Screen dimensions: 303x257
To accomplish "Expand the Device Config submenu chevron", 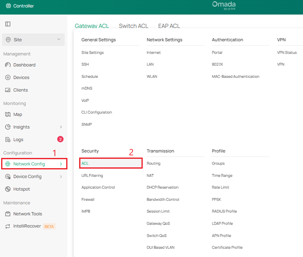I will click(x=61, y=177).
